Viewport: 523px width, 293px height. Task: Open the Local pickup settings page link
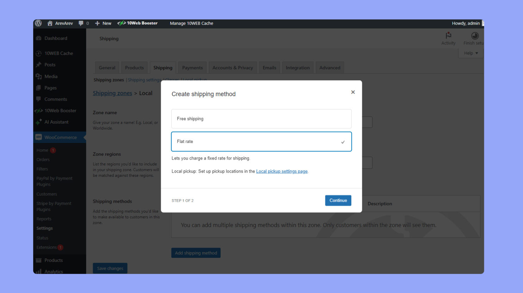click(x=282, y=171)
